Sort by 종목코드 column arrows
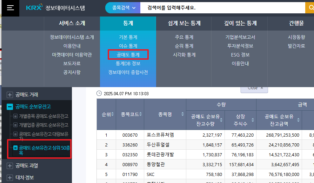 (x=141, y=114)
